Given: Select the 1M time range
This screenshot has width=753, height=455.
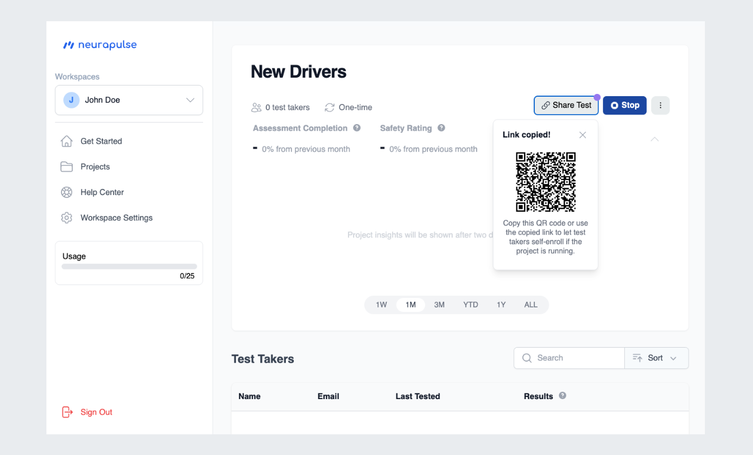Looking at the screenshot, I should 411,305.
